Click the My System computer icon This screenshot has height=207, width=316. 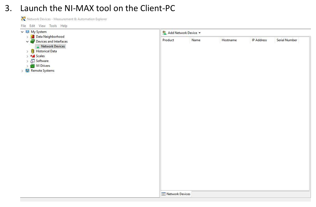[x=27, y=32]
